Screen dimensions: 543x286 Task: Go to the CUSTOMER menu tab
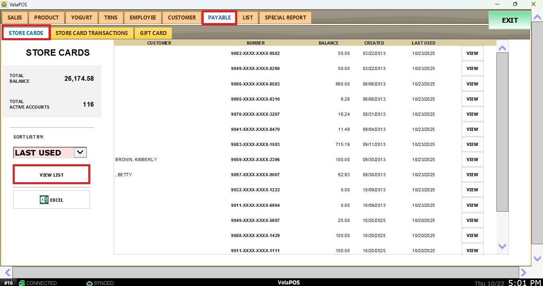tap(182, 18)
